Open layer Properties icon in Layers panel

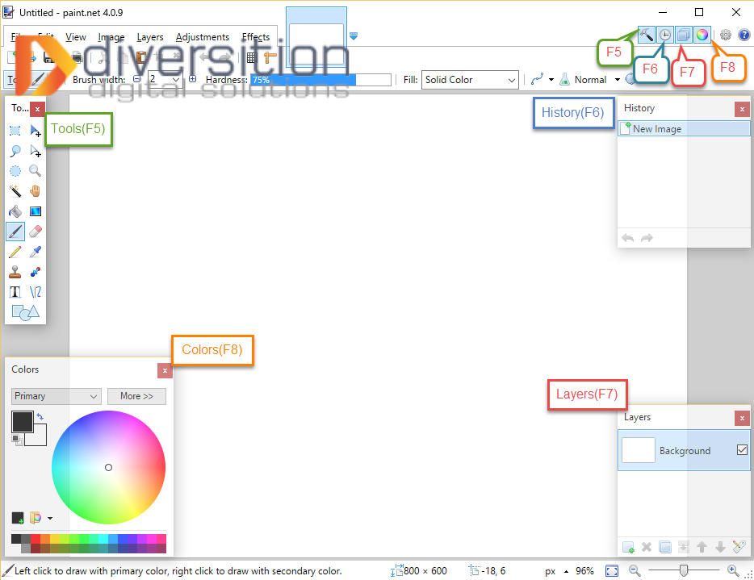click(739, 546)
